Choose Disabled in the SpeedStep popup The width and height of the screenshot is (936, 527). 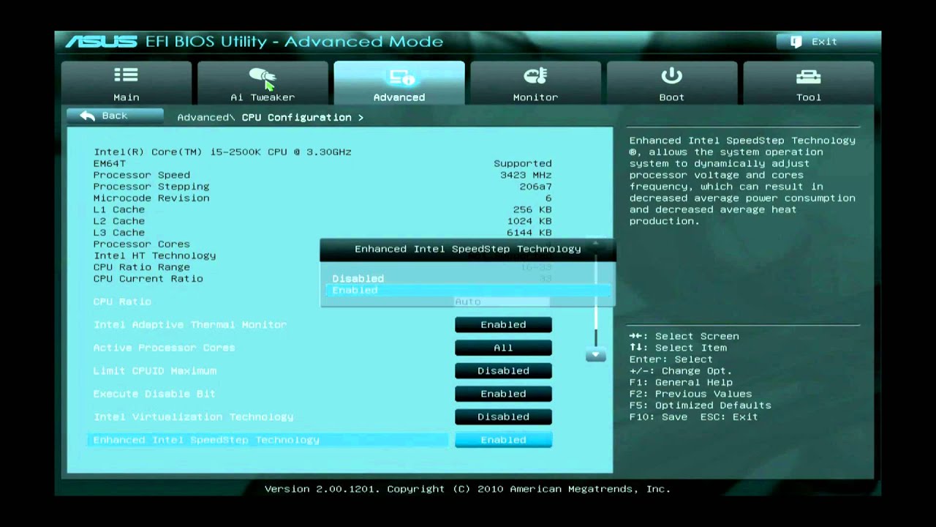(358, 278)
